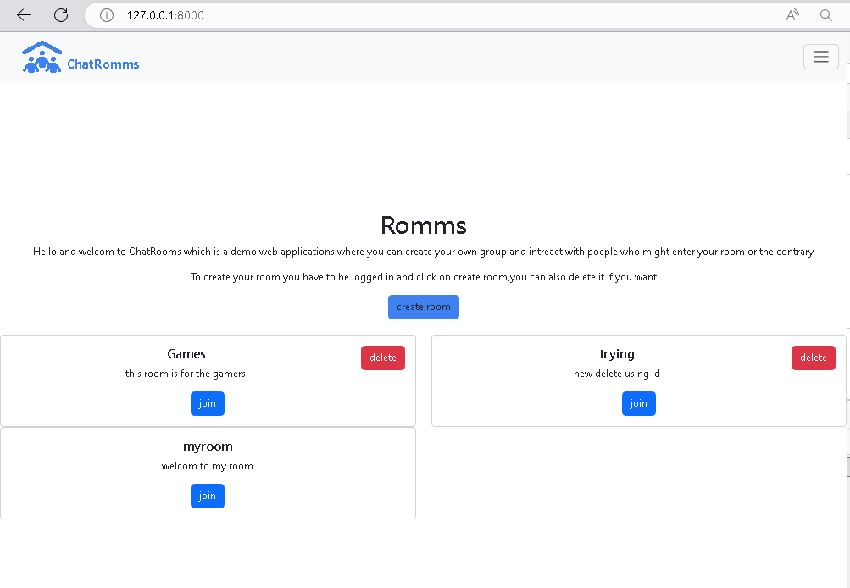This screenshot has width=850, height=588.
Task: Join the trying room
Action: [638, 403]
